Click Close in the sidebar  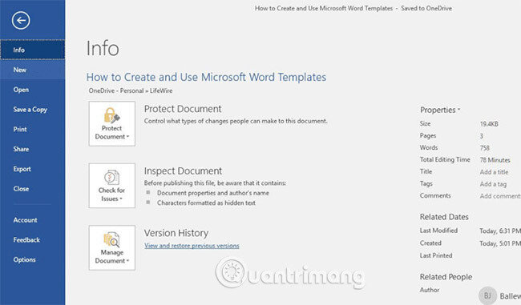click(33, 188)
